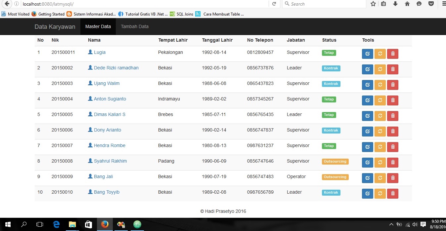Edit Lugia's record using the blue pencil icon
The width and height of the screenshot is (446, 231).
[367, 54]
